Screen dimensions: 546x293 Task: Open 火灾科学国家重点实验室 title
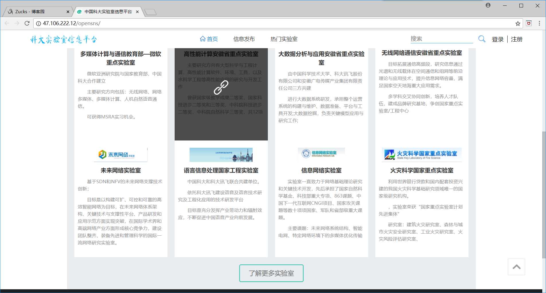[x=422, y=170]
